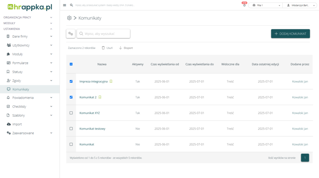Open the Komunikat testowy link
This screenshot has width=319, height=178.
coord(92,129)
